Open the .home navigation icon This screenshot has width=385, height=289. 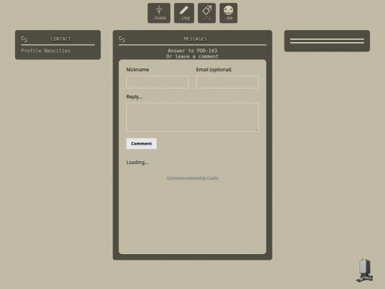click(159, 13)
